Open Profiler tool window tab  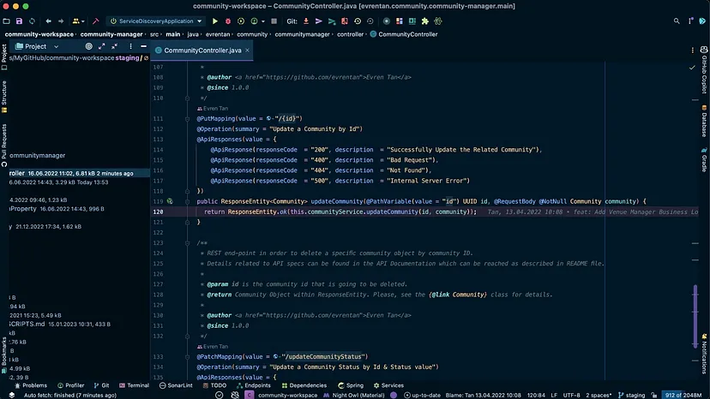pyautogui.click(x=71, y=385)
